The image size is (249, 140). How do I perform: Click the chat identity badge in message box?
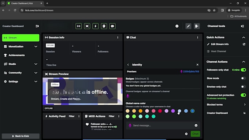[x=130, y=125]
